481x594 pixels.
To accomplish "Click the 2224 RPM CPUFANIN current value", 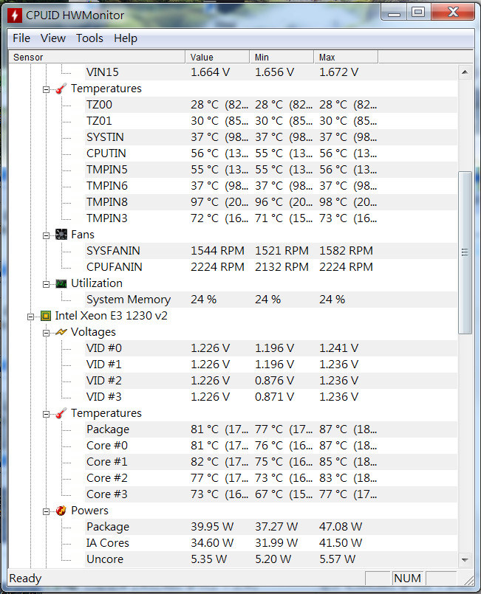I will (217, 267).
